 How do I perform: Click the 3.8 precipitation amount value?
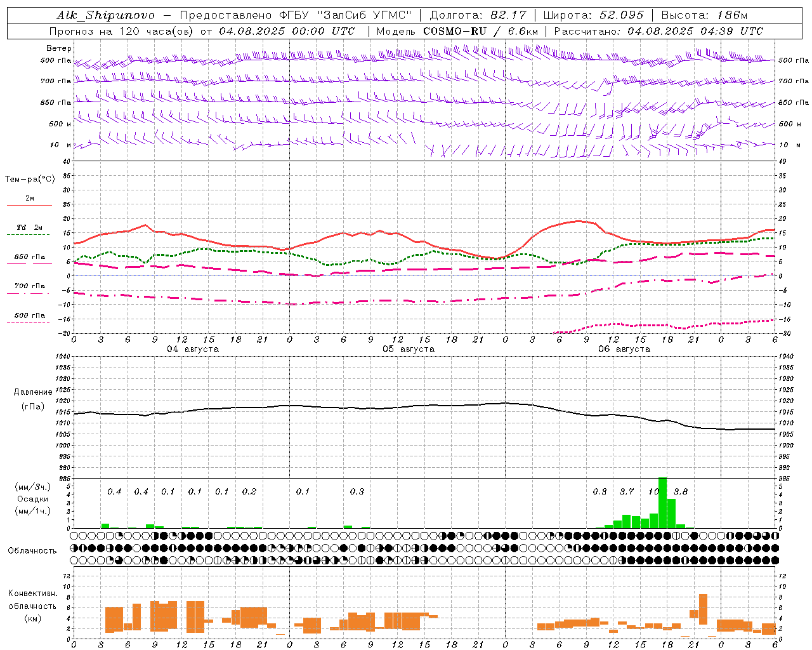(x=681, y=491)
